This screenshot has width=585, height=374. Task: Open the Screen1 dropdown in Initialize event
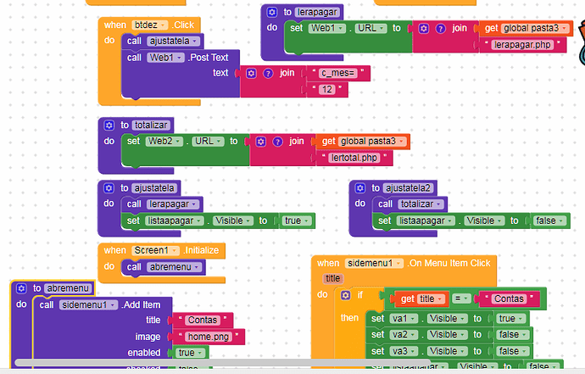coord(155,250)
